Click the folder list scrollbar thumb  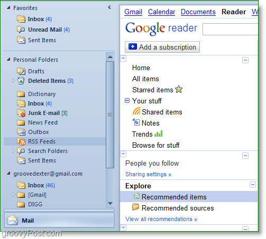point(110,114)
